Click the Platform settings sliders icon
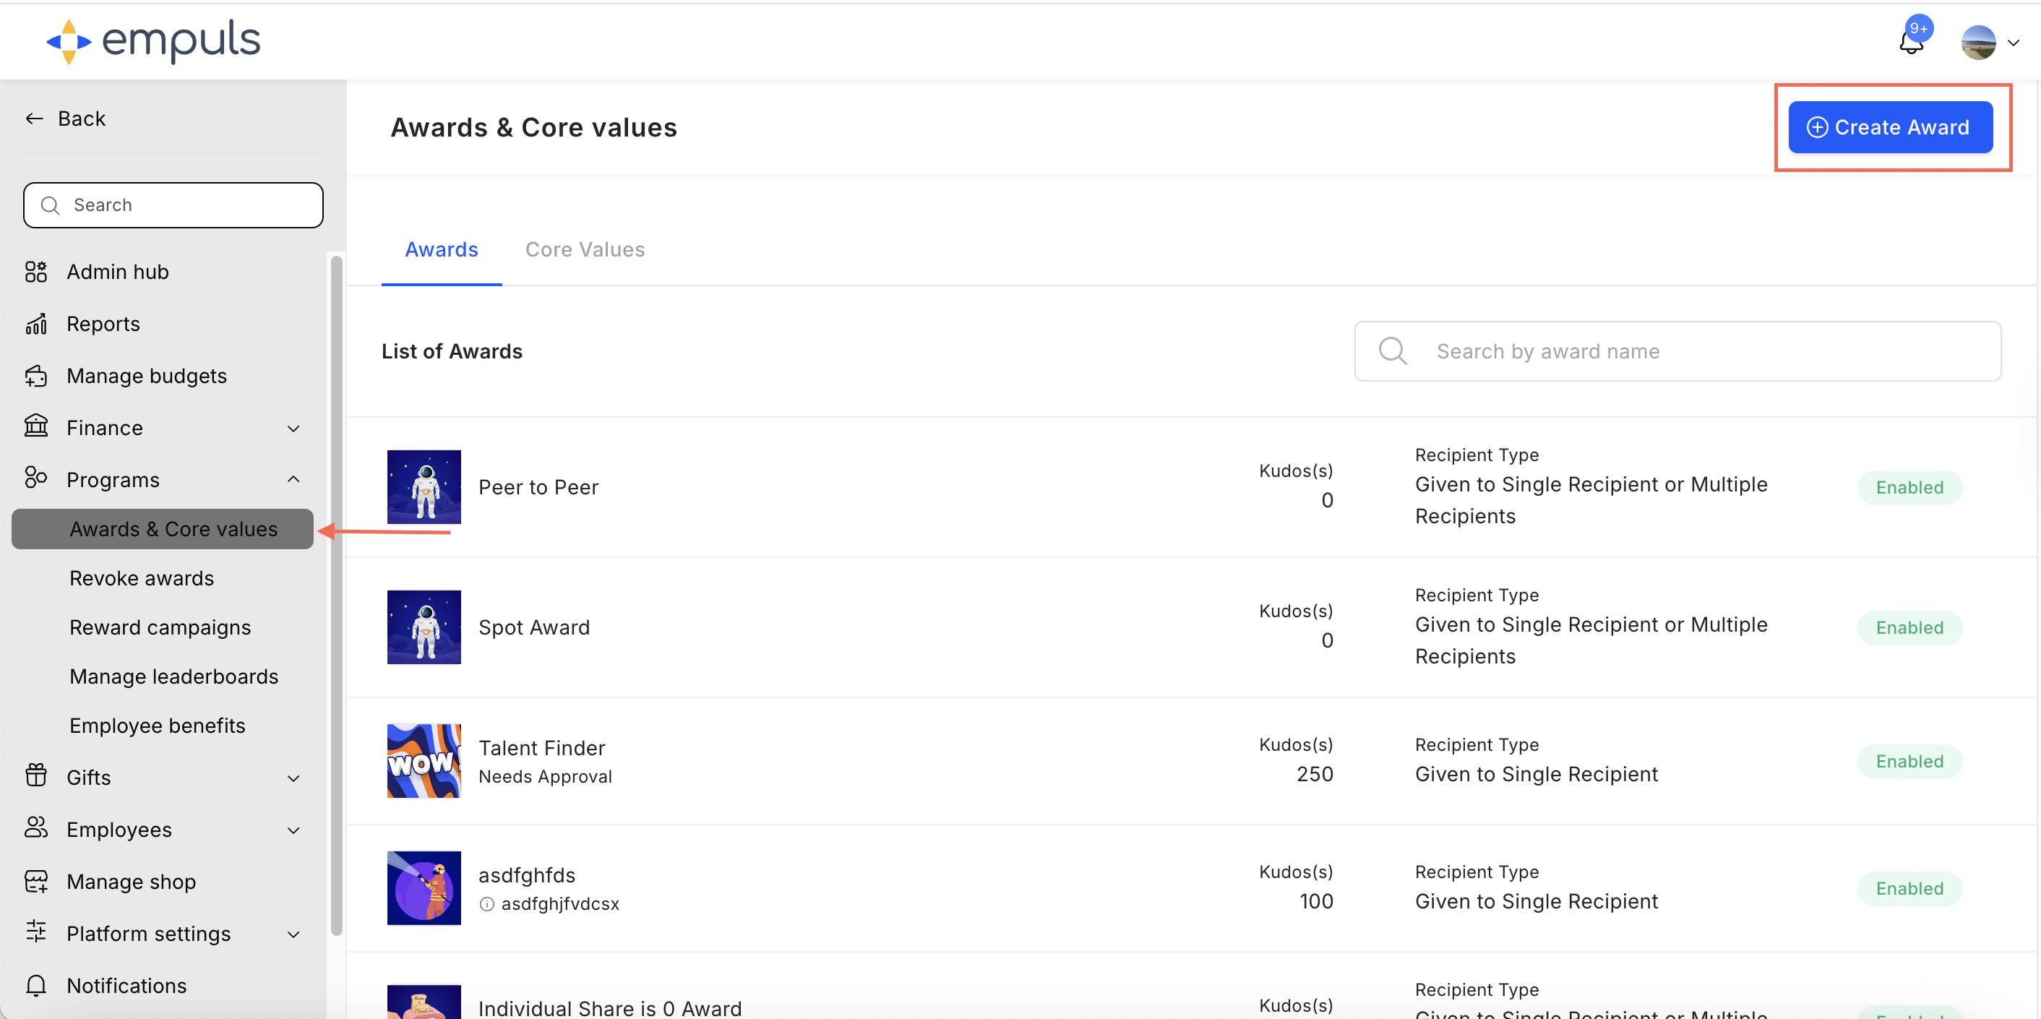2041x1019 pixels. pos(35,932)
